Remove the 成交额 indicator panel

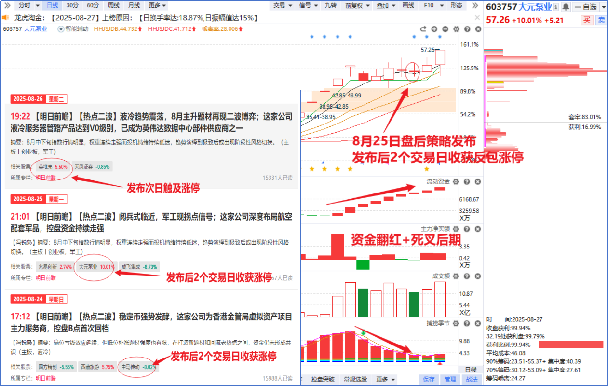(478, 276)
